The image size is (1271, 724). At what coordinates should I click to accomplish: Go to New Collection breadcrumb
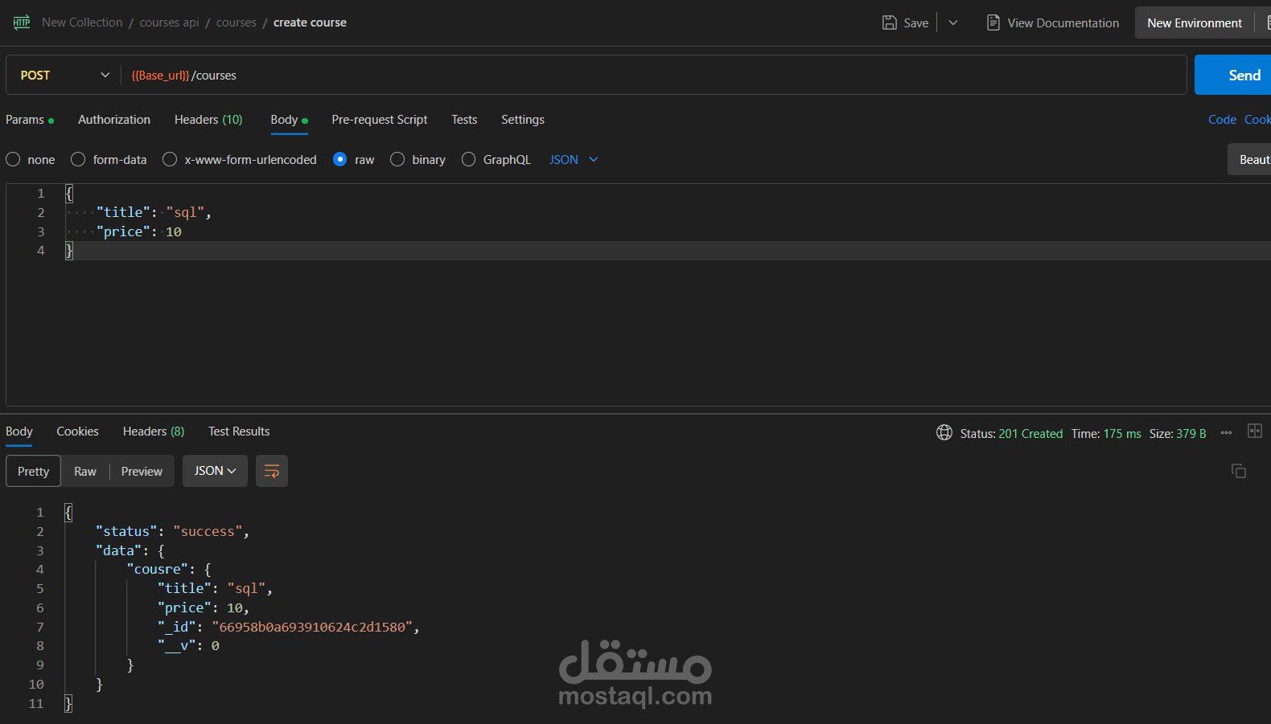point(82,22)
